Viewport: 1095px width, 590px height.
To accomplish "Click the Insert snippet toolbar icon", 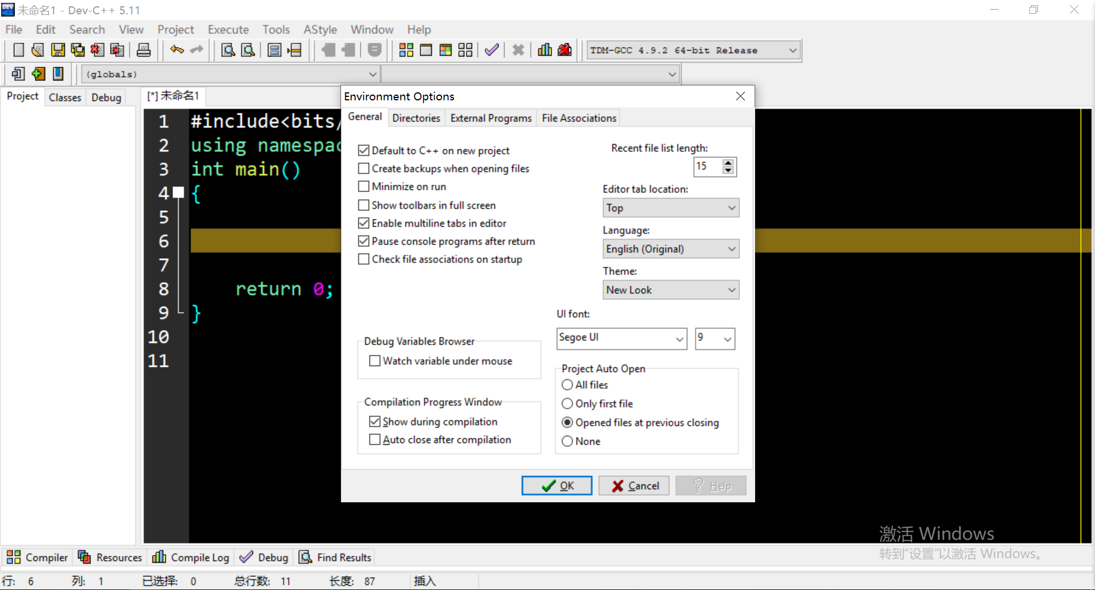I will pyautogui.click(x=18, y=74).
